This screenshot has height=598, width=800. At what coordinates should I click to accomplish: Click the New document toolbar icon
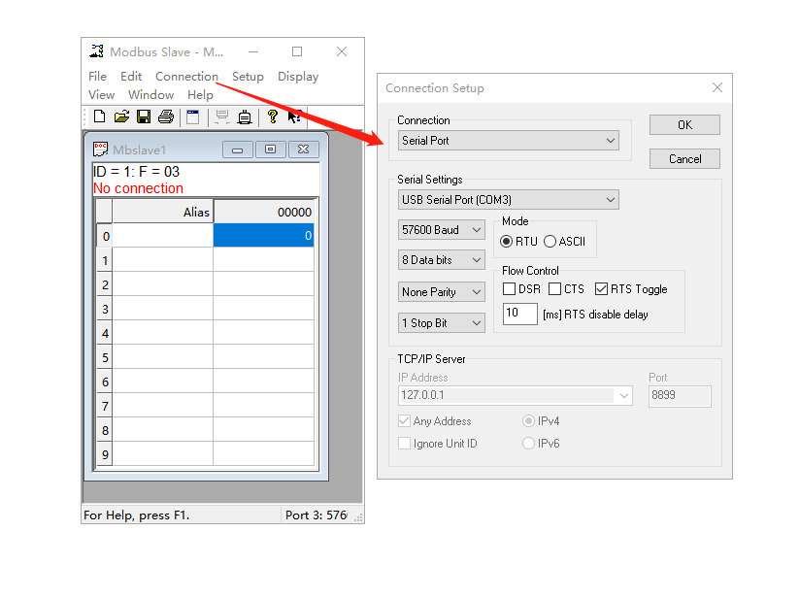coord(99,116)
